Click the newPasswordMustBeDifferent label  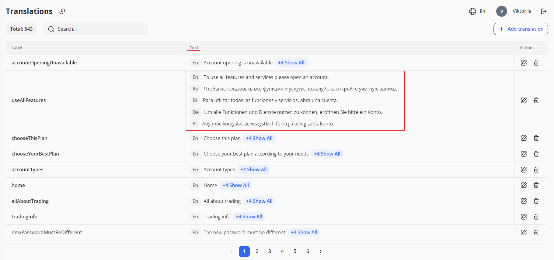pos(47,232)
